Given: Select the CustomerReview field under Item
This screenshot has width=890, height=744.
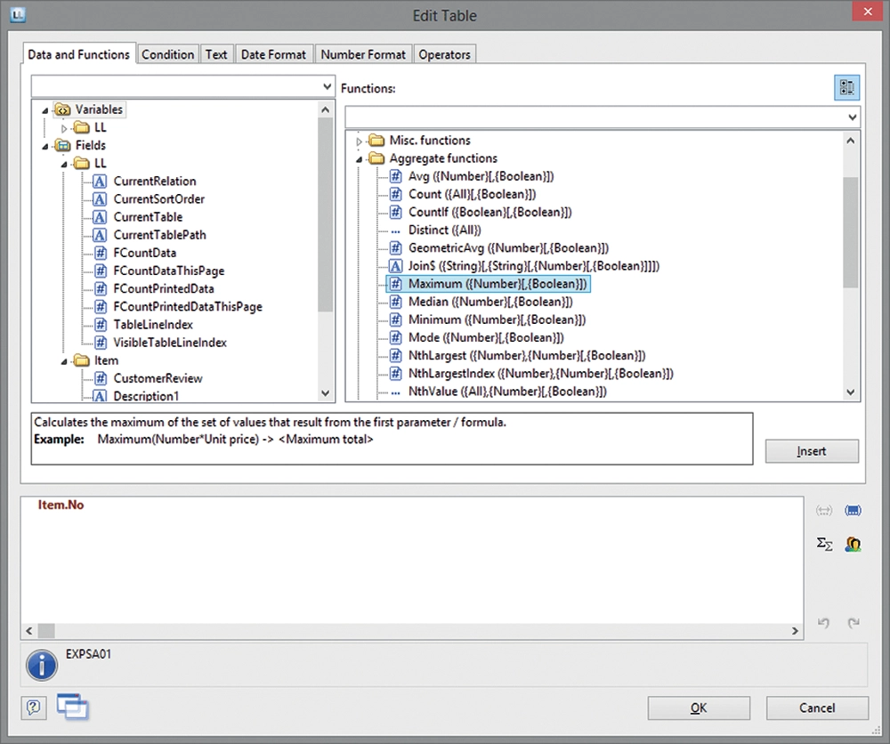Looking at the screenshot, I should (158, 378).
